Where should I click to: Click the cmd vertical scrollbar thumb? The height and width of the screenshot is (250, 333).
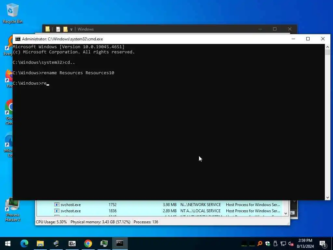point(327,52)
